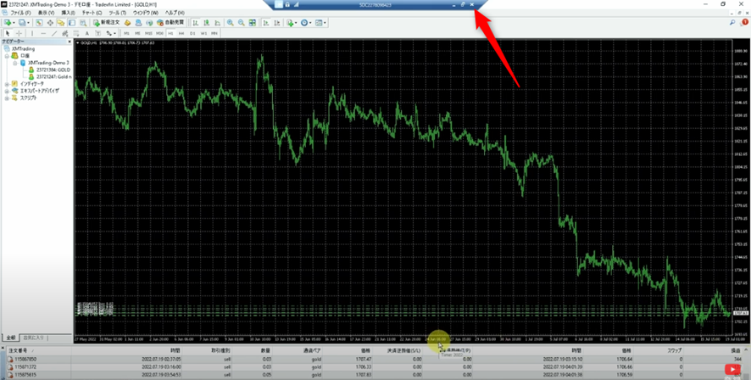Zoom out of the chart
This screenshot has height=380, width=751.
coord(242,23)
